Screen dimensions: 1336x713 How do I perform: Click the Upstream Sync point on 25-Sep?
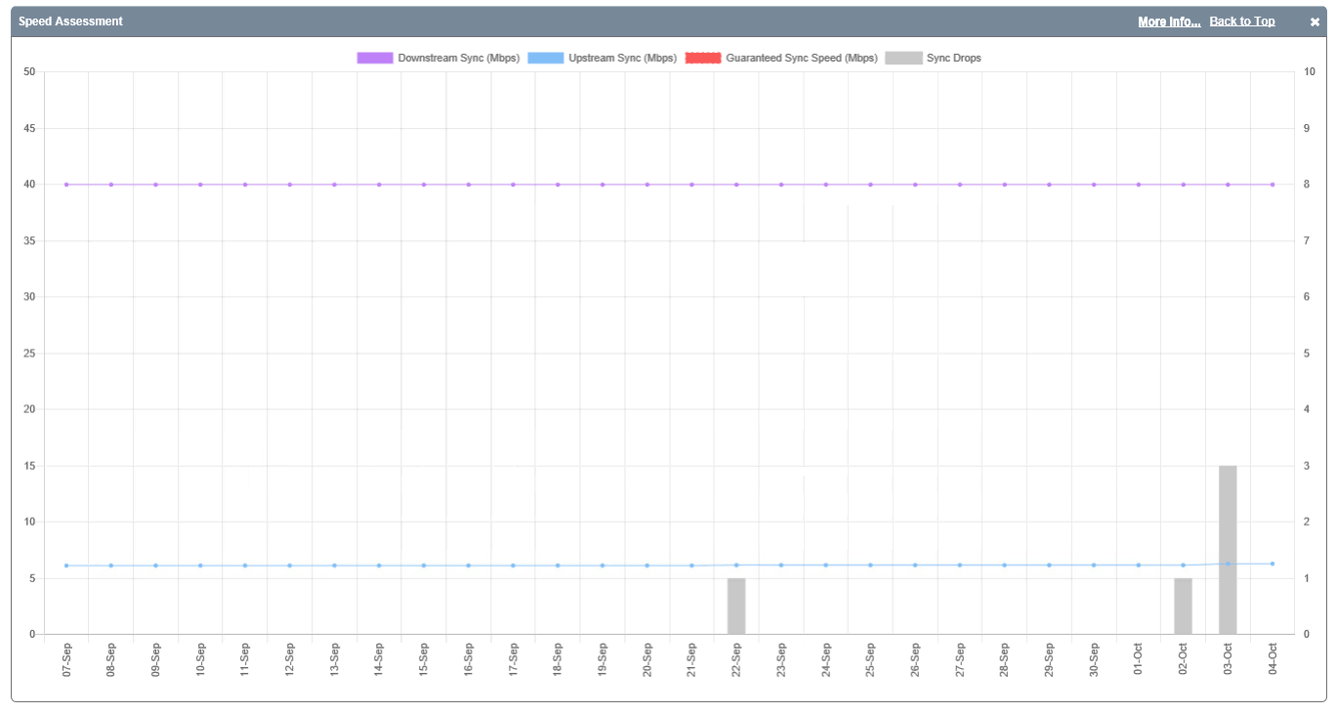pos(870,565)
